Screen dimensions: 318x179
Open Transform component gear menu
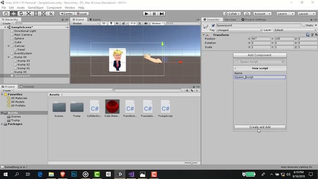pyautogui.click(x=316, y=35)
